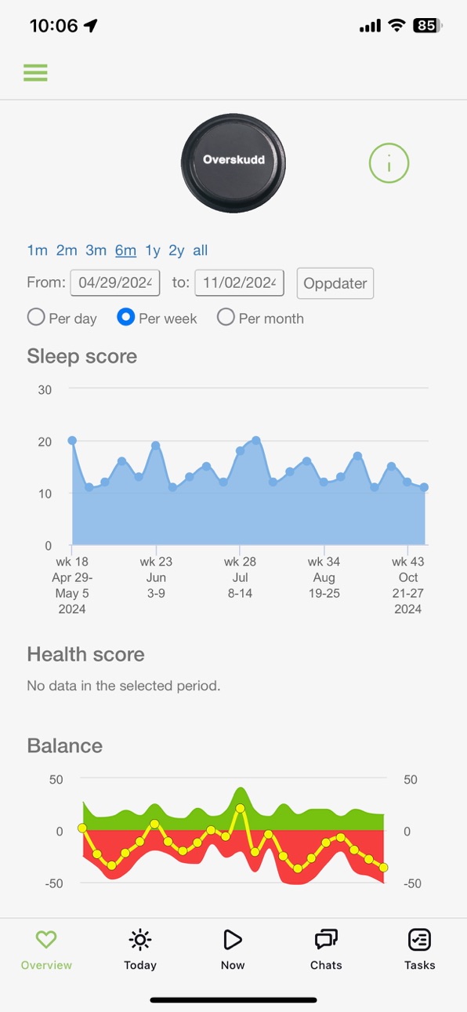This screenshot has height=1012, width=467.
Task: Open the Tasks checklist tab
Action: (419, 950)
